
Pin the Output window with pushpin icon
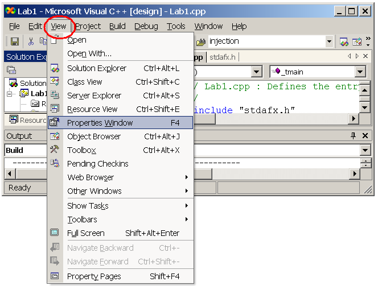[x=353, y=136]
